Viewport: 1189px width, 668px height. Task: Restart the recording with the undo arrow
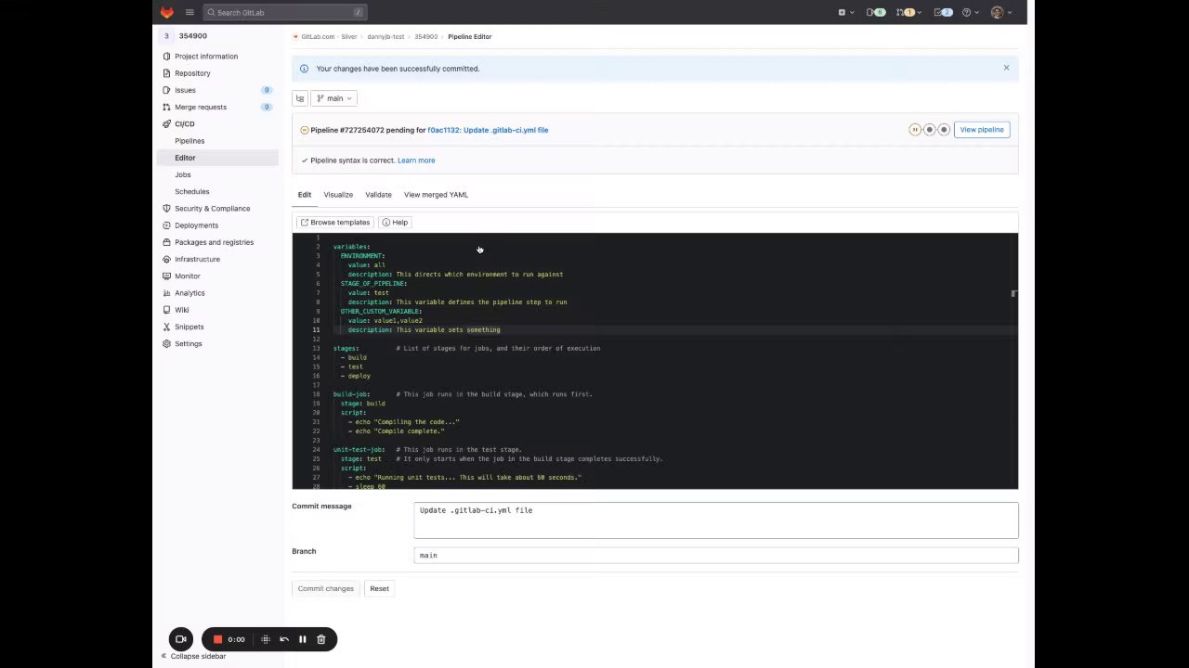[284, 639]
